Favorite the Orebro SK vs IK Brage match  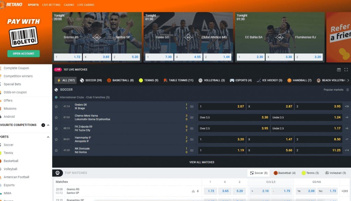coord(56,106)
